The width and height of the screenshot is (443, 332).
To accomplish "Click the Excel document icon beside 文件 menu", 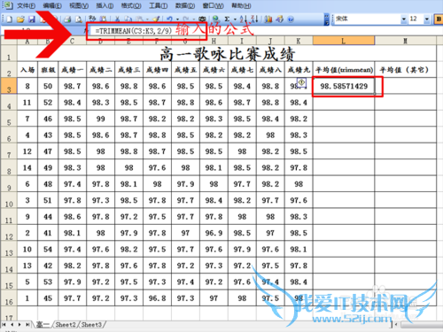I will 8,5.
